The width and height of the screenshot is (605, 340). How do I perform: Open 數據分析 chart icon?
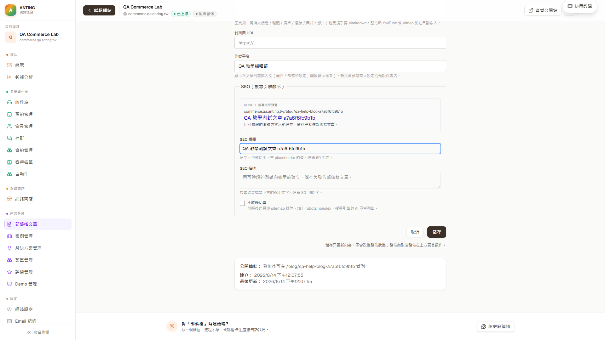point(9,77)
